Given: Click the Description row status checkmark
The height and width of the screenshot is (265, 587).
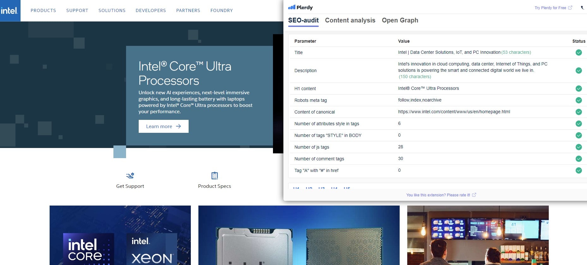Looking at the screenshot, I should (578, 71).
